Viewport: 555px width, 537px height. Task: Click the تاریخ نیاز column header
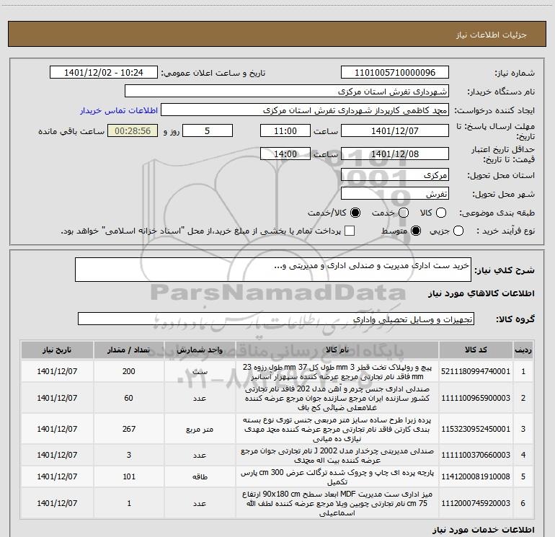[57, 350]
